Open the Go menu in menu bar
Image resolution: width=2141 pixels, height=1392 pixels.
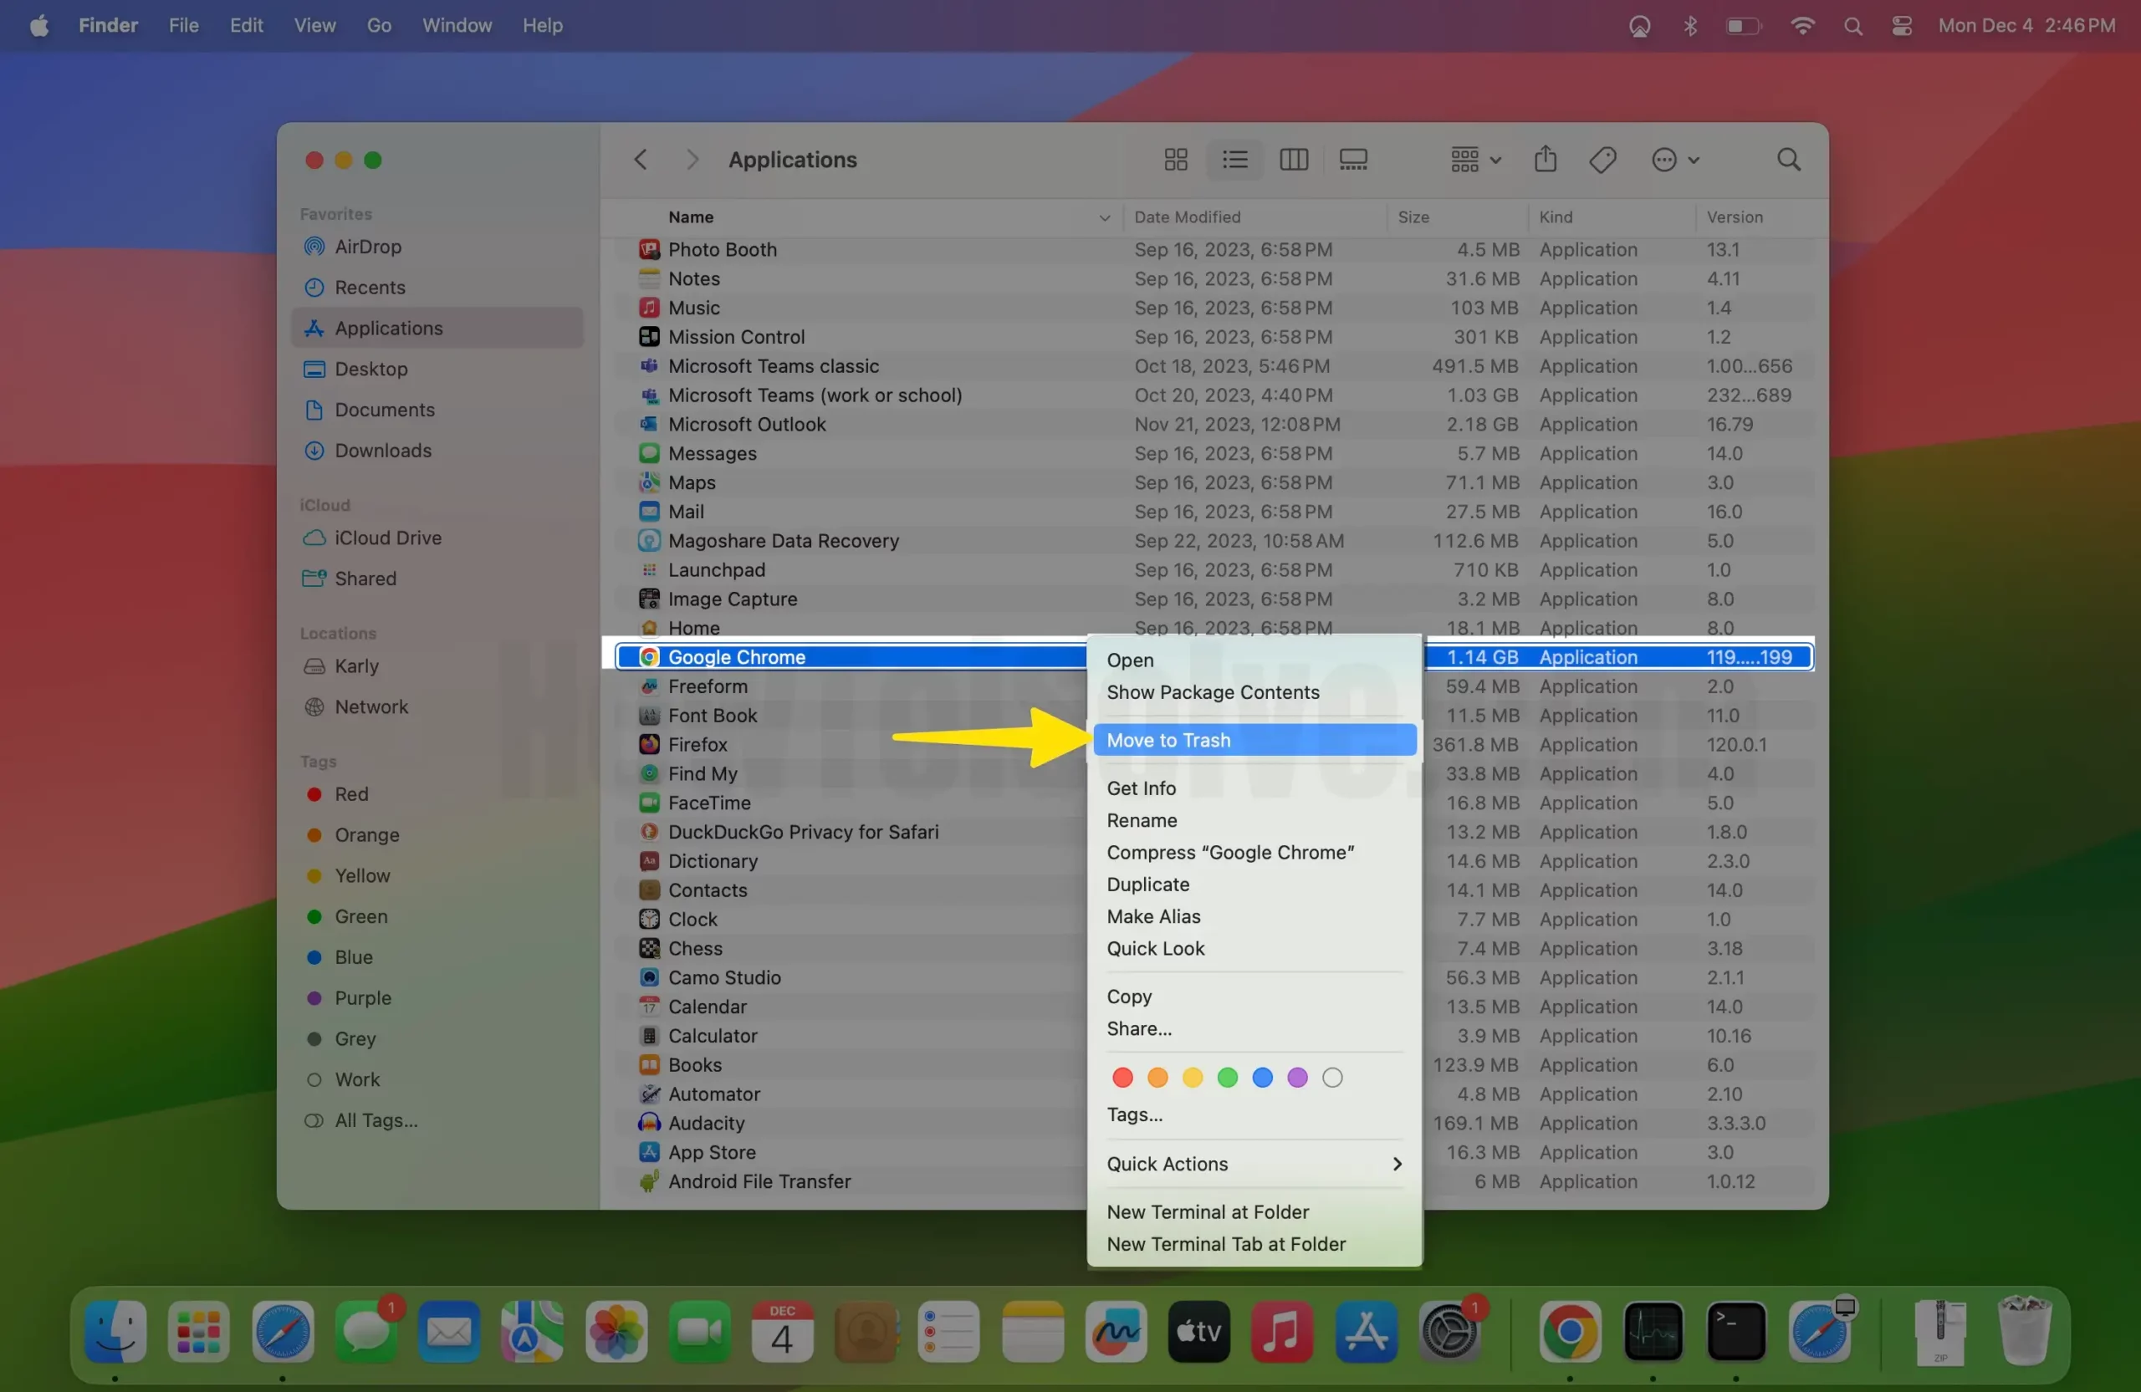pos(379,25)
